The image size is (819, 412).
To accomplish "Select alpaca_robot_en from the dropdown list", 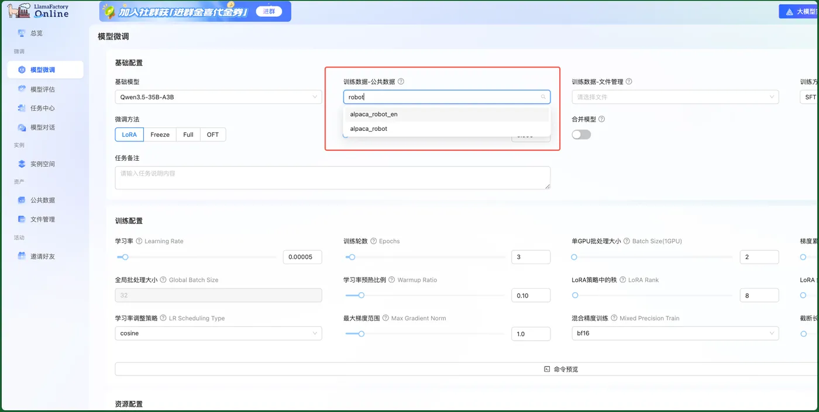I will [x=447, y=114].
